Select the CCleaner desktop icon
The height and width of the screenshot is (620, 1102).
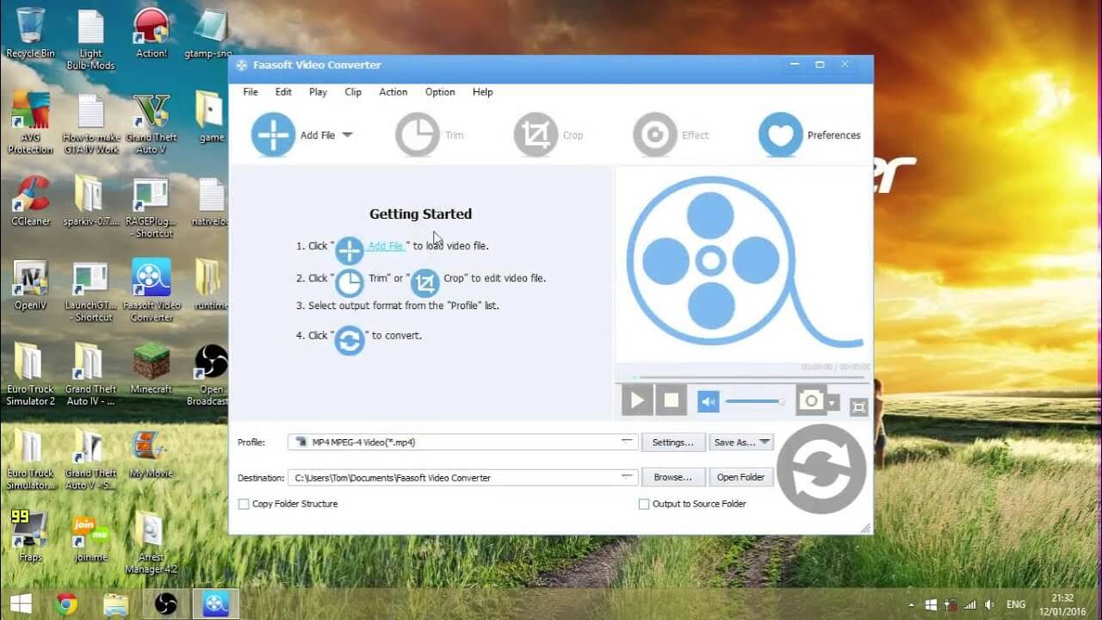pyautogui.click(x=31, y=201)
